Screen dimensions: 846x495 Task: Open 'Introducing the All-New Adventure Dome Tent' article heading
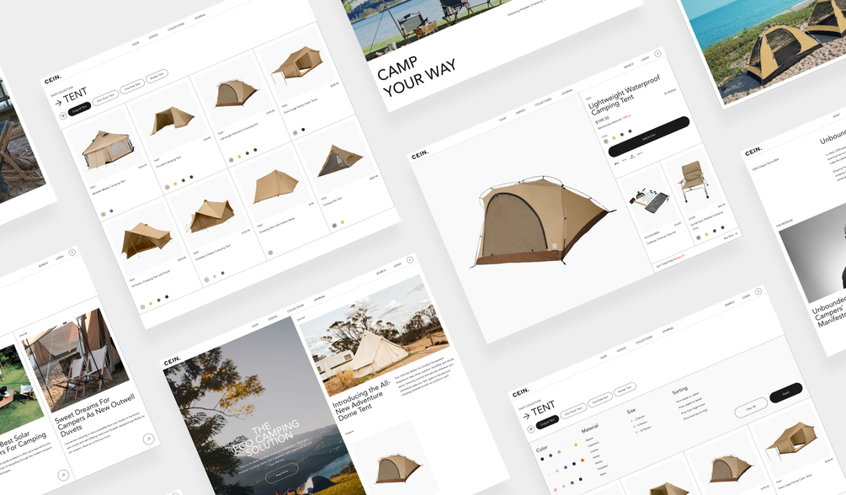pyautogui.click(x=361, y=400)
